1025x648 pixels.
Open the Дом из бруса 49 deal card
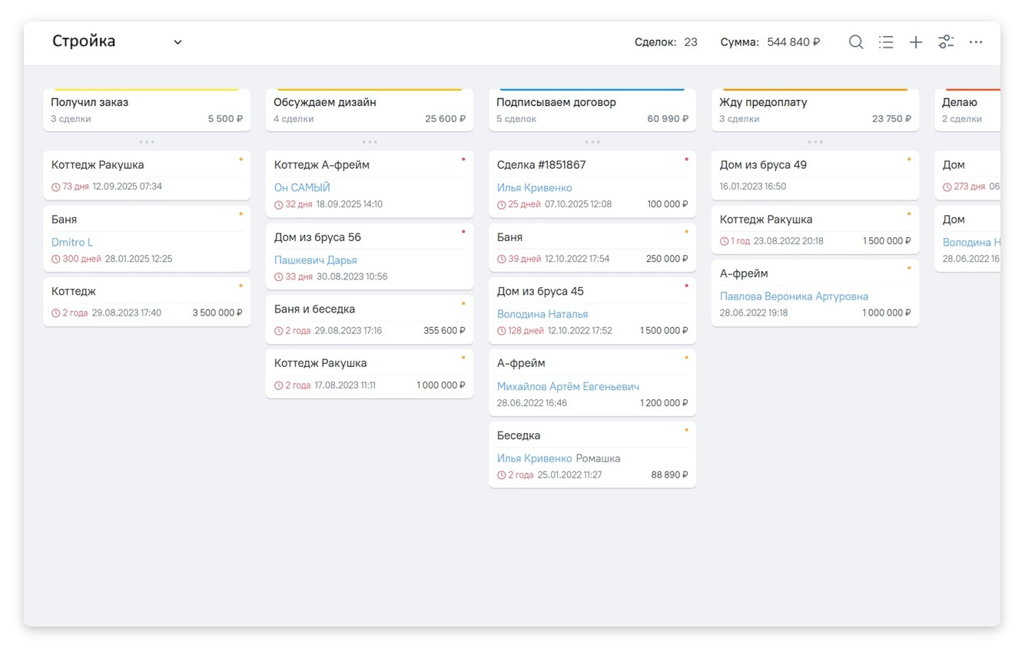[814, 174]
